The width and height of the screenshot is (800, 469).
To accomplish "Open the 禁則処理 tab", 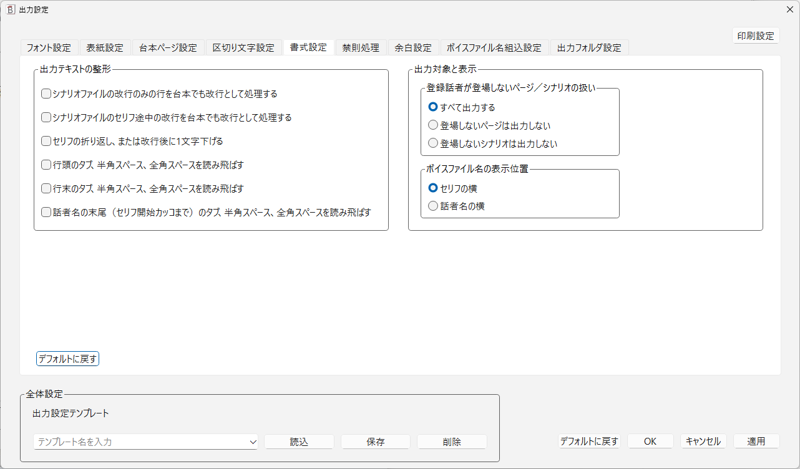I will [360, 47].
